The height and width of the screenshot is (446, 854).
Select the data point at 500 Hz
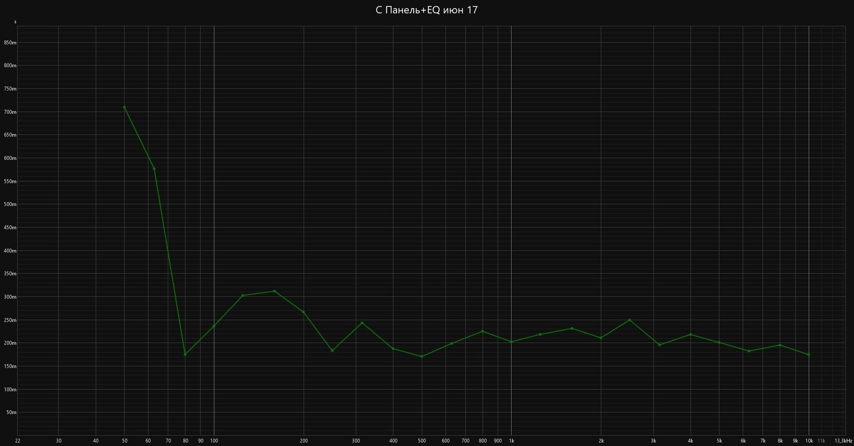[x=422, y=357]
